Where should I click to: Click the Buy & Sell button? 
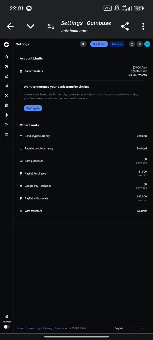99,44
